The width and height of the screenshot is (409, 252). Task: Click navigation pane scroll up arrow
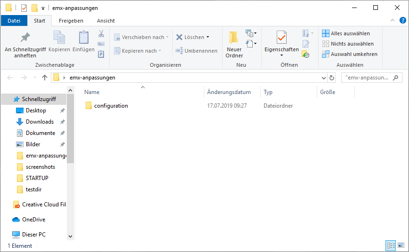[71, 90]
